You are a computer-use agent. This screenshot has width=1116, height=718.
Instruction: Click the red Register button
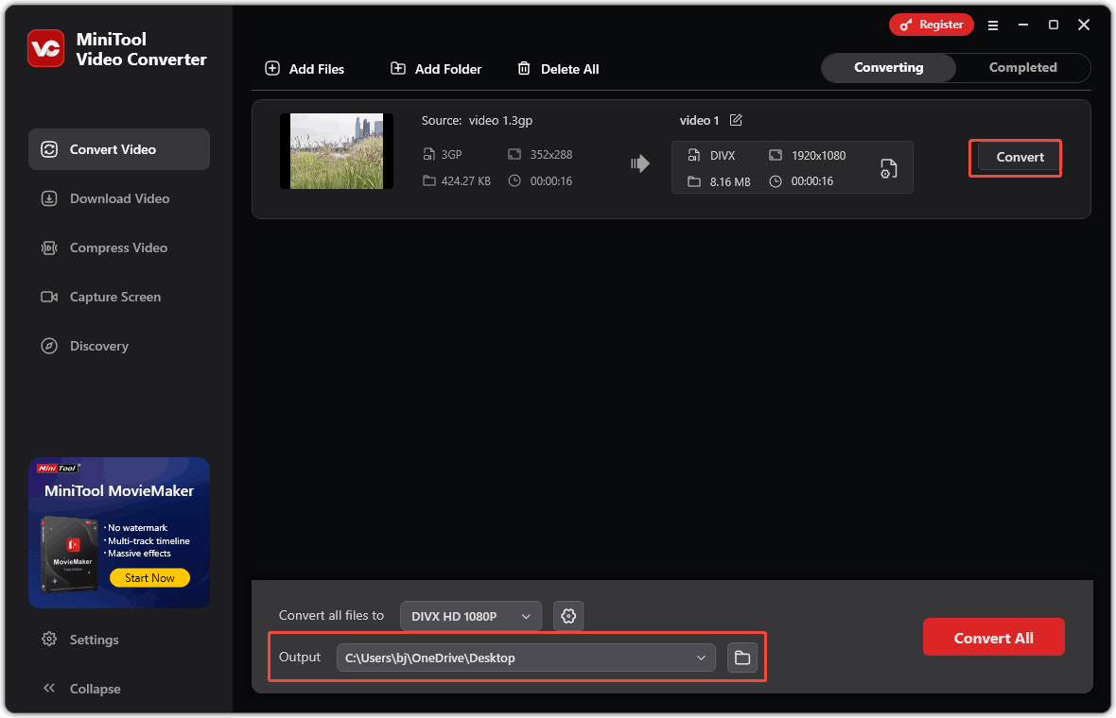click(x=931, y=25)
